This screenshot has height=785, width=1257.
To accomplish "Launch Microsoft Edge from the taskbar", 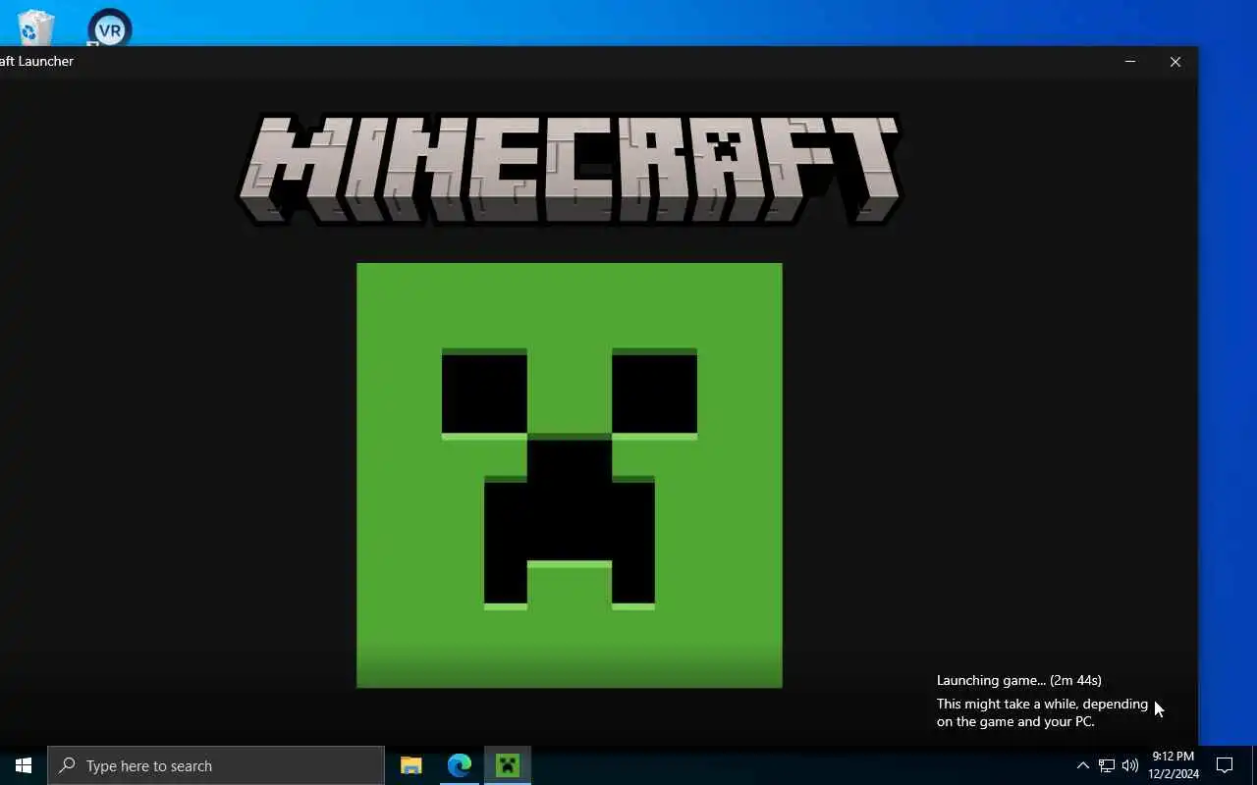I will click(460, 765).
